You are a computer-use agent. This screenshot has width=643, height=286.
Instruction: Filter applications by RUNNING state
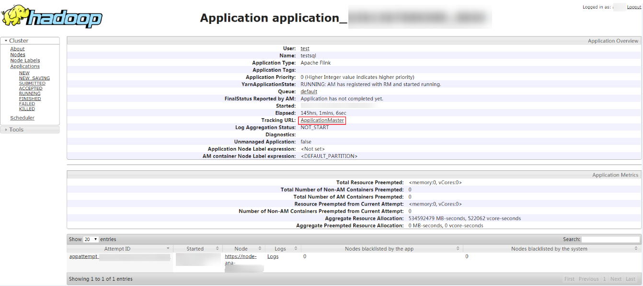tap(30, 94)
